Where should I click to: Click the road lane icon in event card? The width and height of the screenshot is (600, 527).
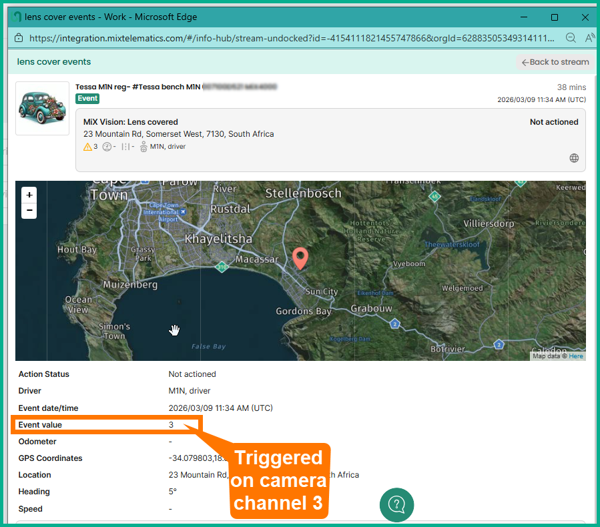pyautogui.click(x=125, y=147)
